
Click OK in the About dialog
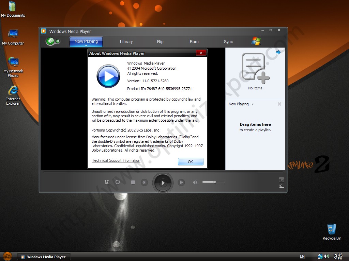191,161
